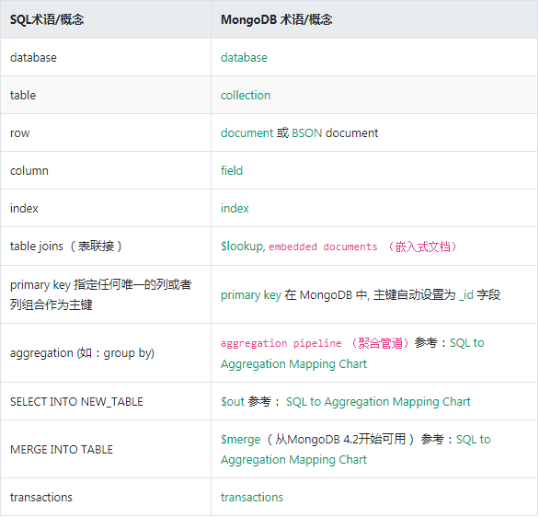The image size is (539, 517).
Task: Select the '从MongoDB 4.2开始可用' text
Action: click(340, 440)
